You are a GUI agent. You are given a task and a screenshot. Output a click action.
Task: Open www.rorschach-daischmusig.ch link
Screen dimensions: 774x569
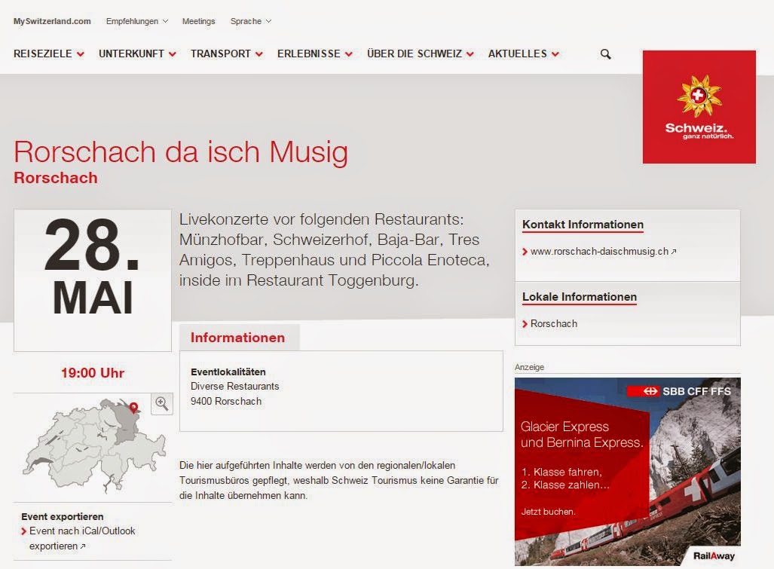[599, 251]
